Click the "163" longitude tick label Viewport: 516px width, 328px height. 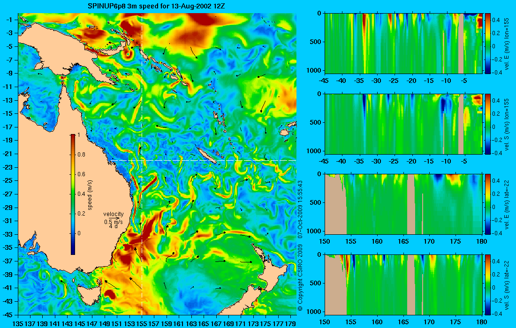point(191,324)
